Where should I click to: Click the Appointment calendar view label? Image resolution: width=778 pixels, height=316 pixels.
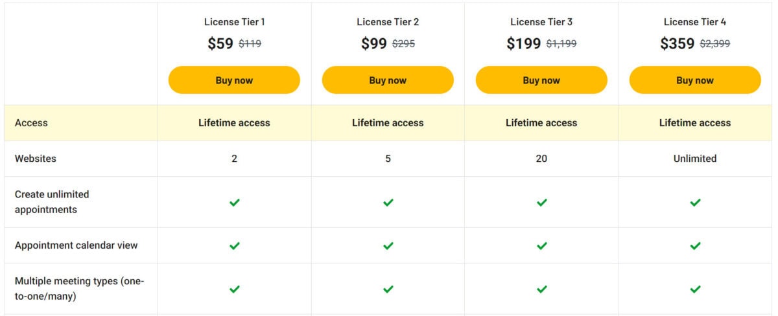(77, 245)
